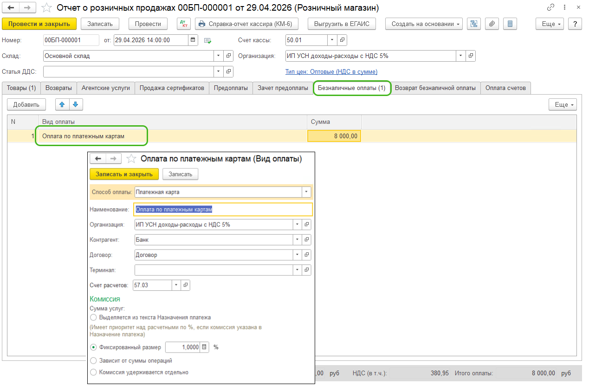
Task: Open Терминал form icon
Action: click(x=306, y=270)
